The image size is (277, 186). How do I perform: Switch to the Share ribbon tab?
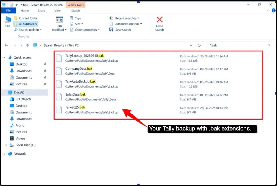42,10
